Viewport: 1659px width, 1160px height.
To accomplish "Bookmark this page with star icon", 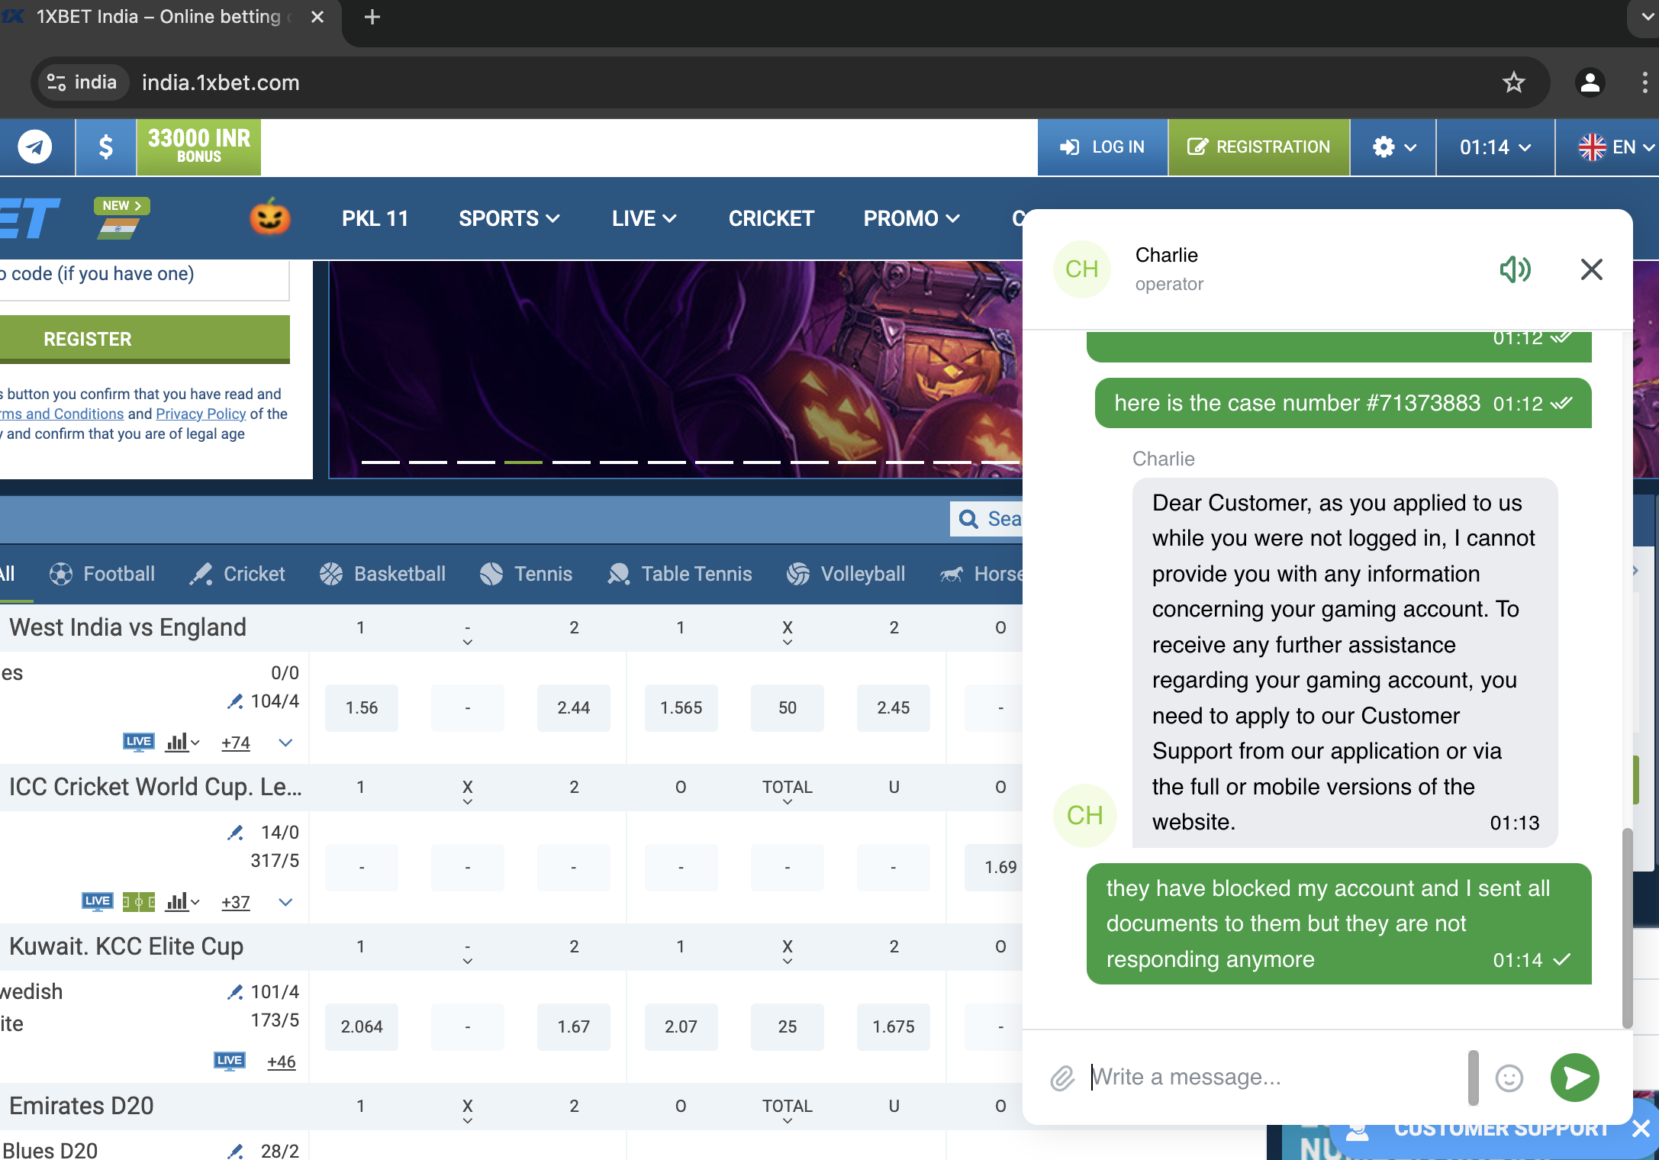I will [x=1513, y=82].
